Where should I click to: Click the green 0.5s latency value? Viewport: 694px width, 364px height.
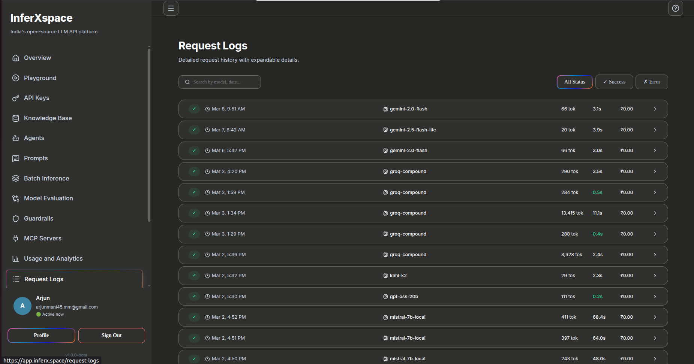[598, 192]
